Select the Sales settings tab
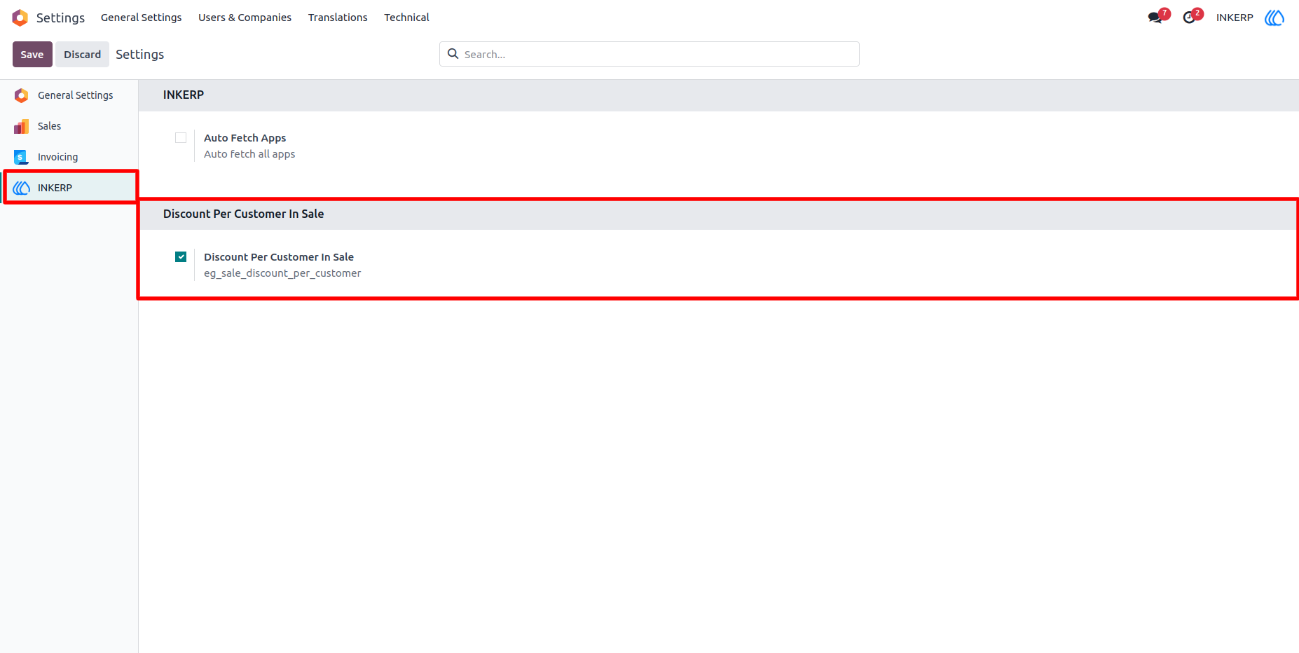 (x=69, y=126)
